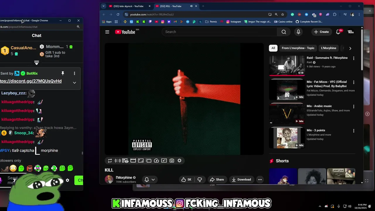375x211 pixels.
Task: Select From L'morphine - Topic chip
Action: (298, 48)
